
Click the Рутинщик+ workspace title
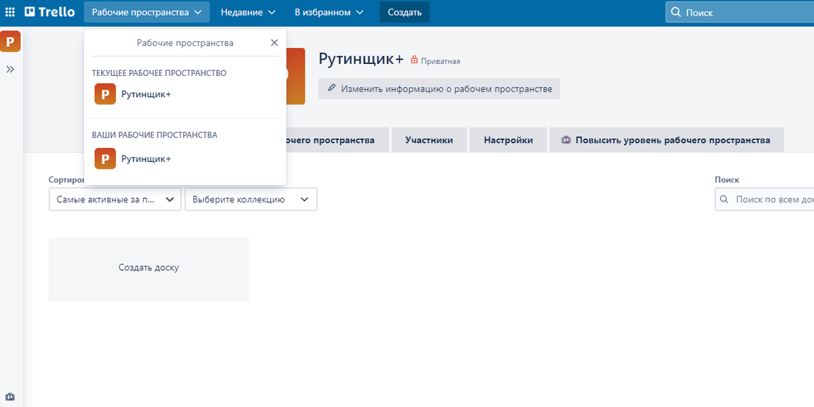coord(362,59)
